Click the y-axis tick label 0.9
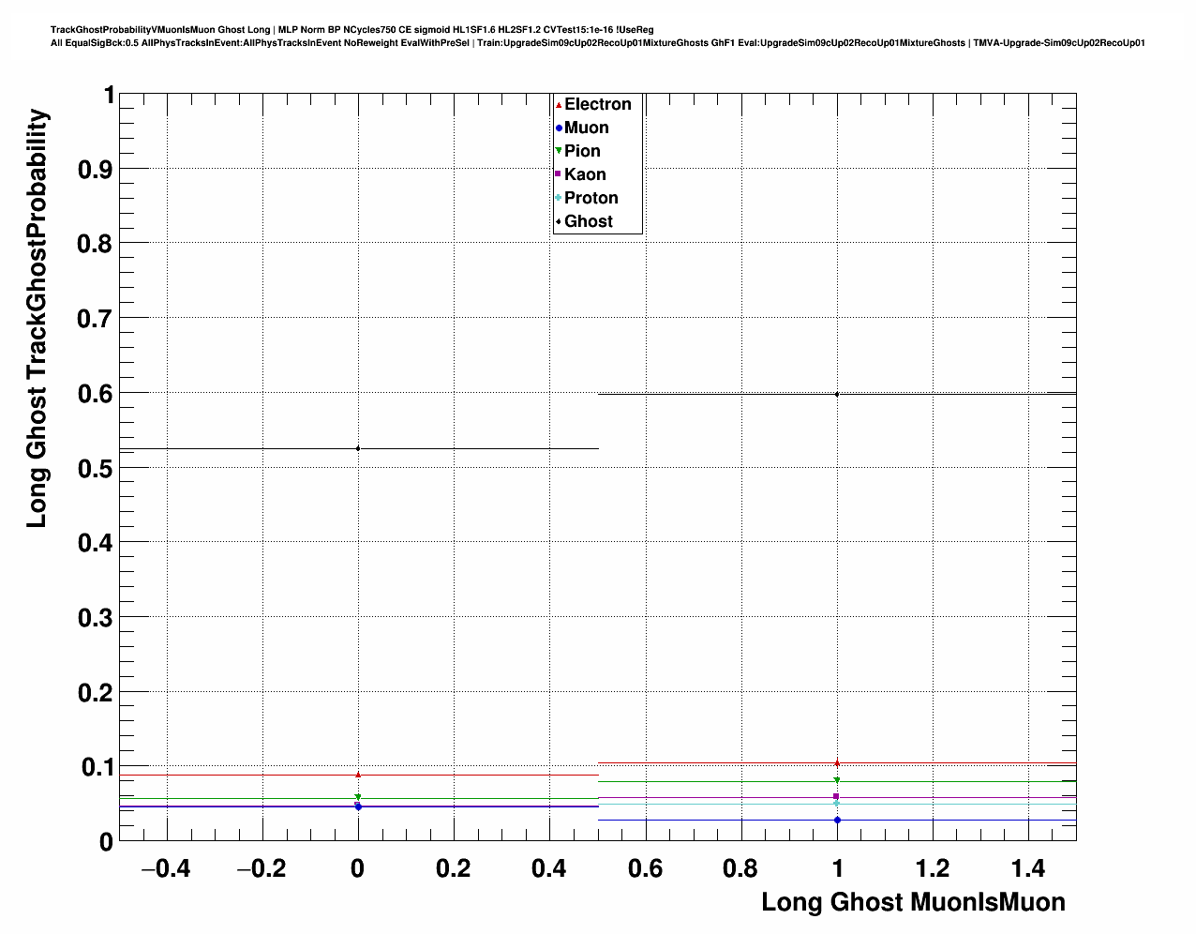This screenshot has width=1196, height=934. coord(95,170)
